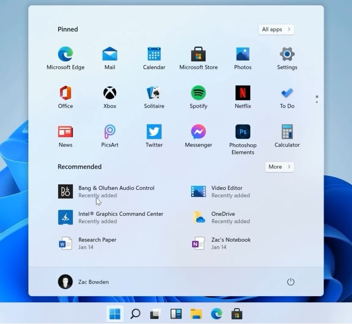Viewport: 352px width, 324px height.
Task: Go to next pinned apps page dot
Action: pyautogui.click(x=317, y=102)
